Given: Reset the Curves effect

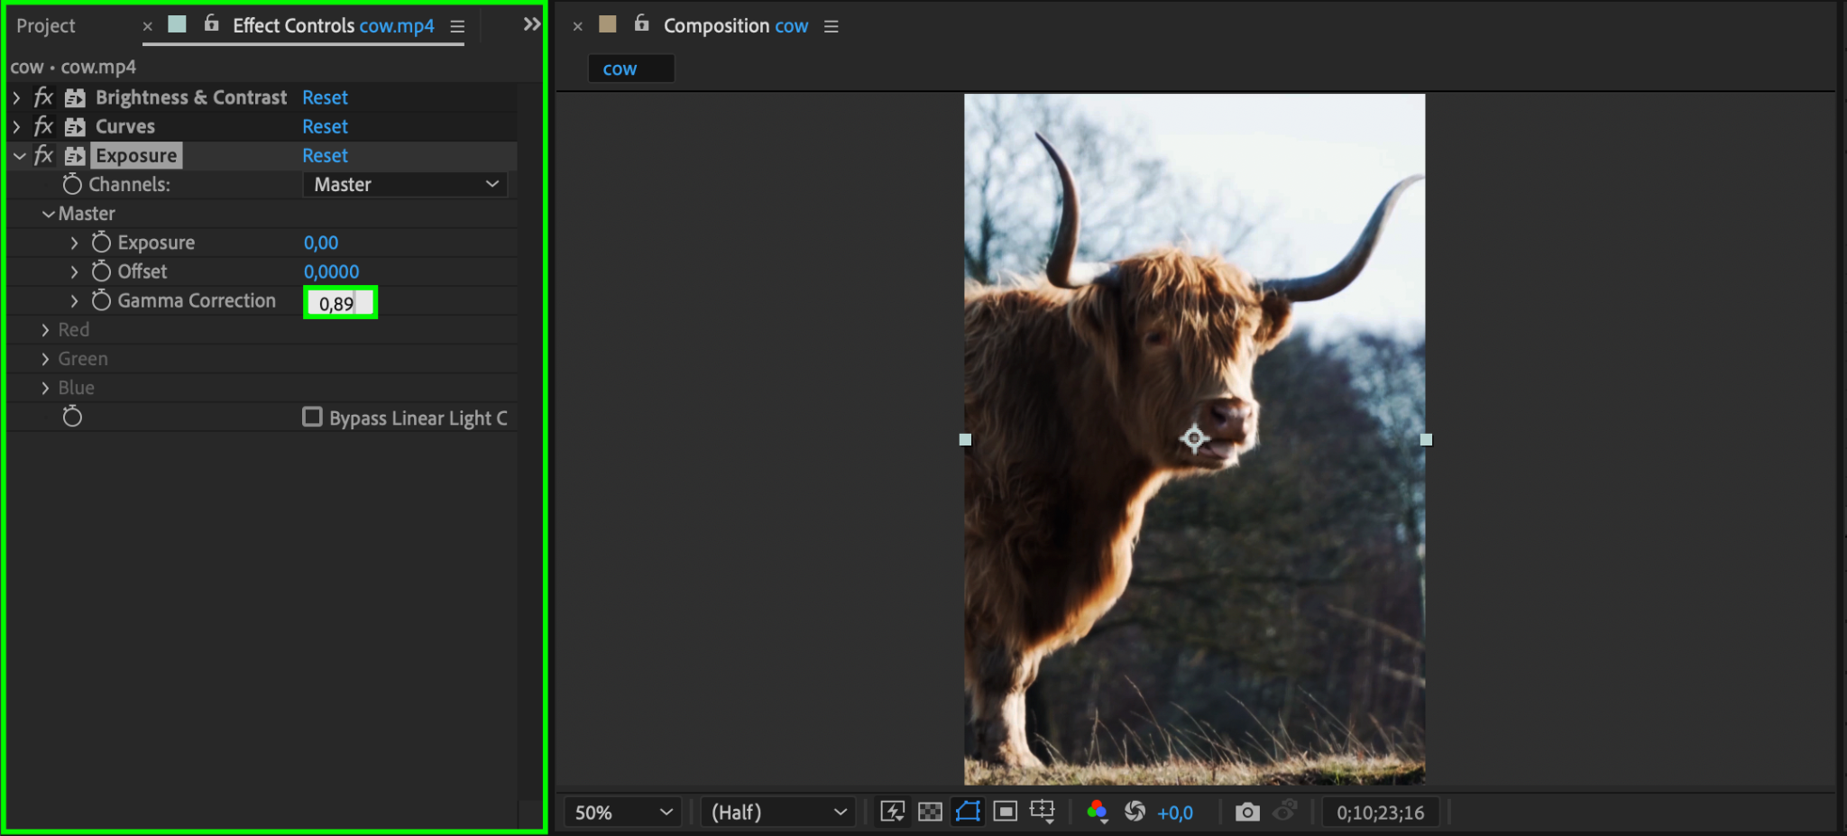Looking at the screenshot, I should [325, 126].
